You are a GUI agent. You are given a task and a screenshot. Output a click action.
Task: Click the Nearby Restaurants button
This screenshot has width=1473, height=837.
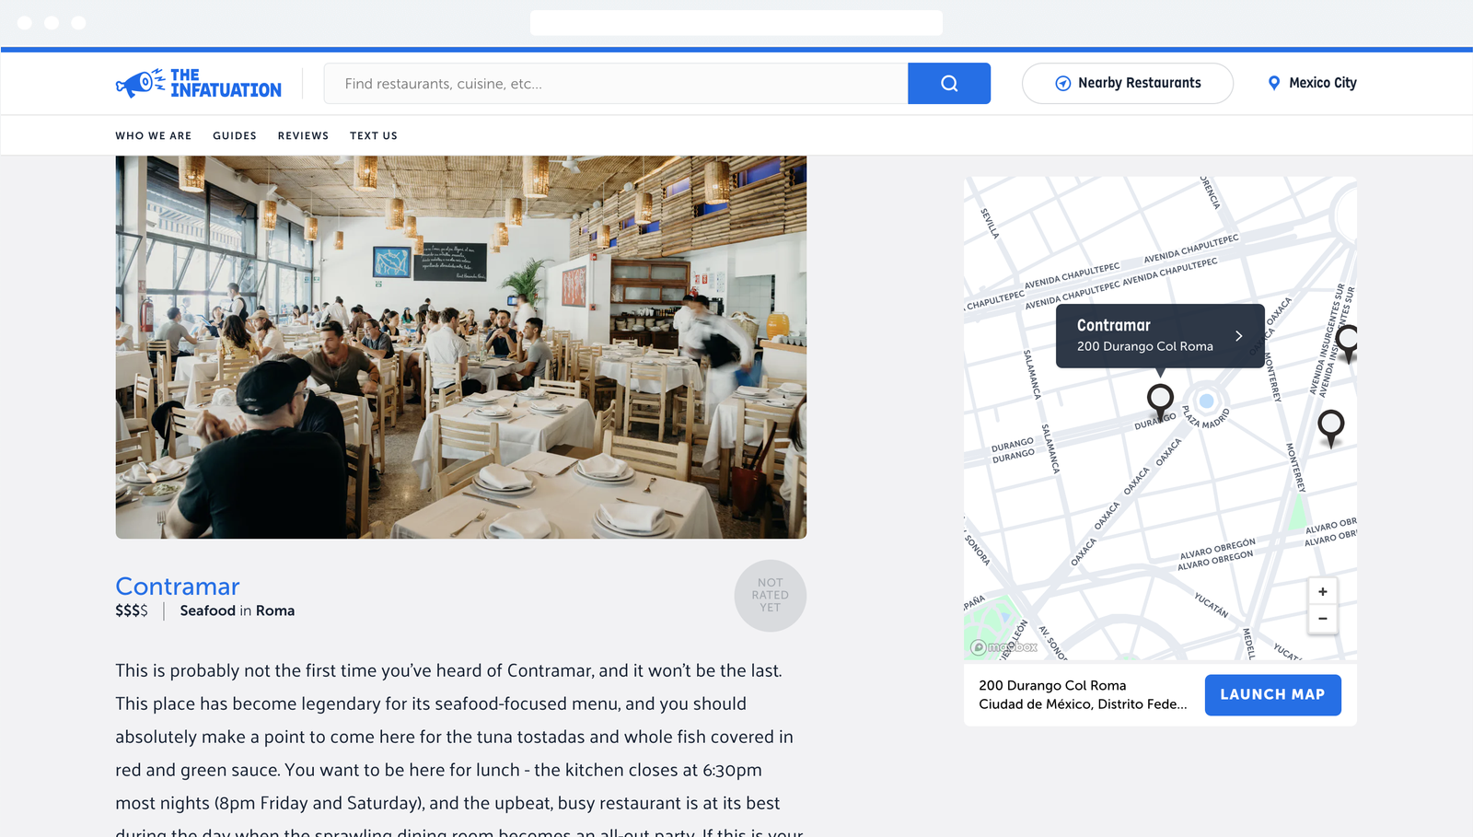pos(1128,84)
